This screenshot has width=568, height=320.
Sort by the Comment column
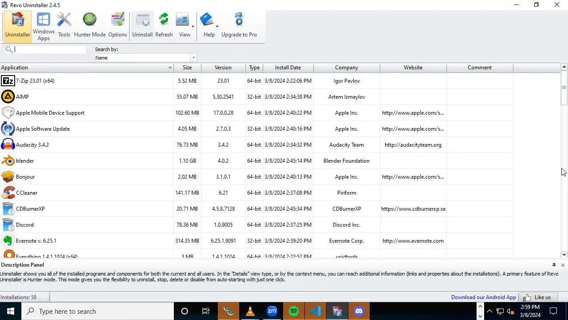pyautogui.click(x=480, y=68)
